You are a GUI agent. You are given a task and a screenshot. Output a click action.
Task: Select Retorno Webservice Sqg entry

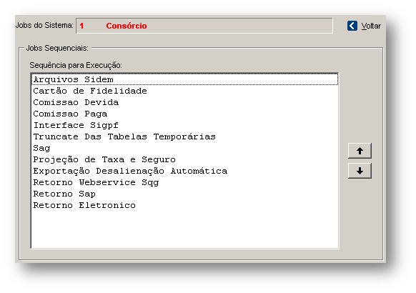pos(184,182)
